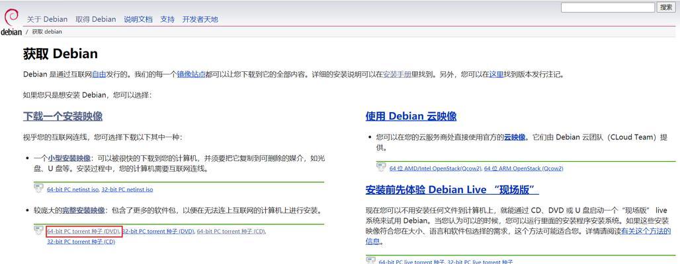Open the 安装手册 link
Viewport: 680px width, 264px height.
click(397, 75)
